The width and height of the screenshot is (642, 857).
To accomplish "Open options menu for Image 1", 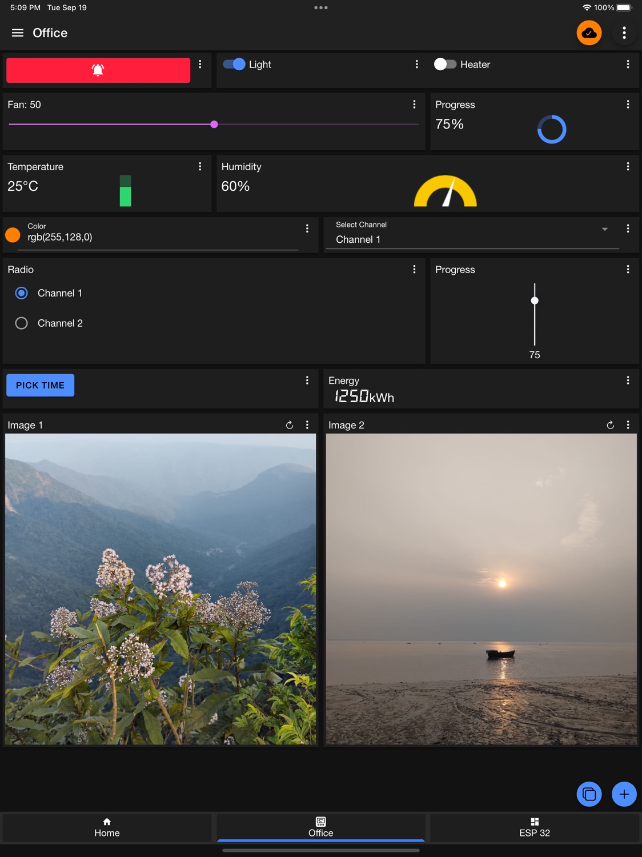I will (x=307, y=425).
